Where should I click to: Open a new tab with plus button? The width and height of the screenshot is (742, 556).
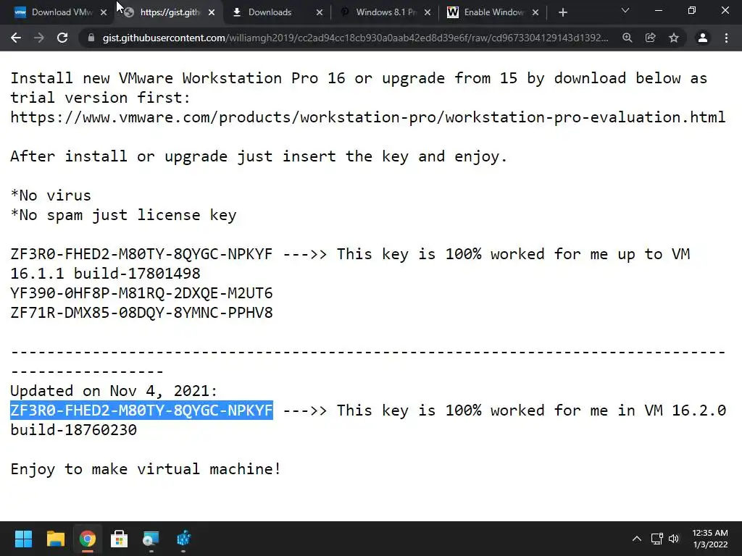[x=562, y=12]
